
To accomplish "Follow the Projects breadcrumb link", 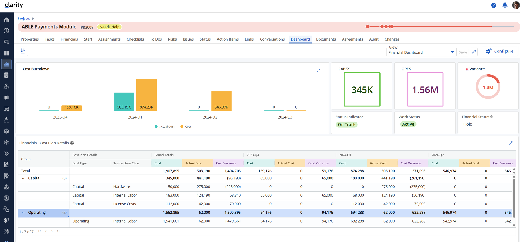I will (x=24, y=19).
